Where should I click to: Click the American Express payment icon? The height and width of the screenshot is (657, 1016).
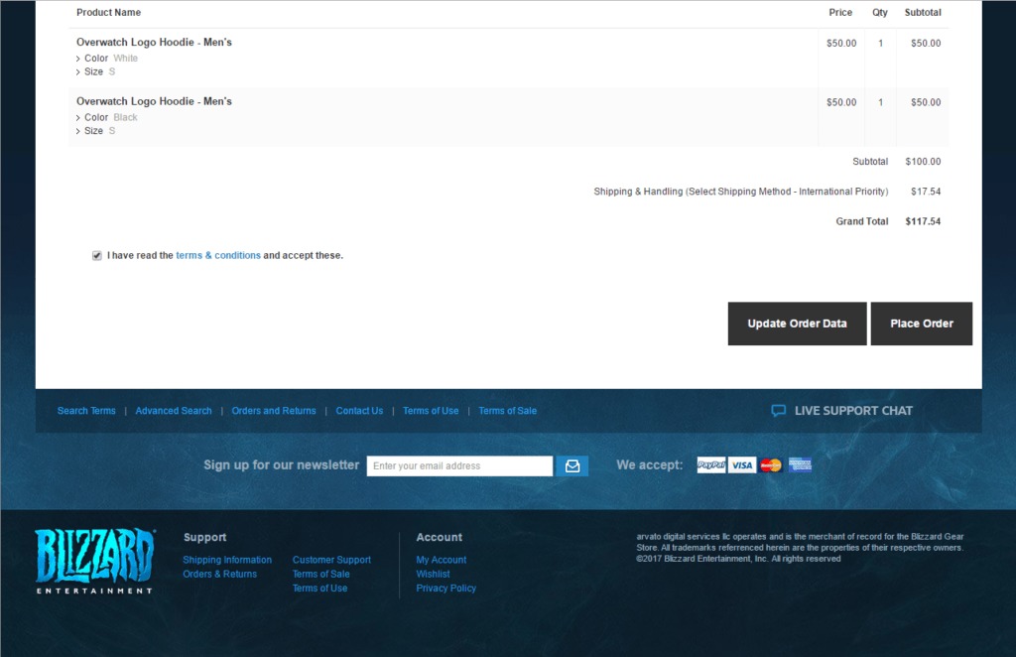pos(801,464)
